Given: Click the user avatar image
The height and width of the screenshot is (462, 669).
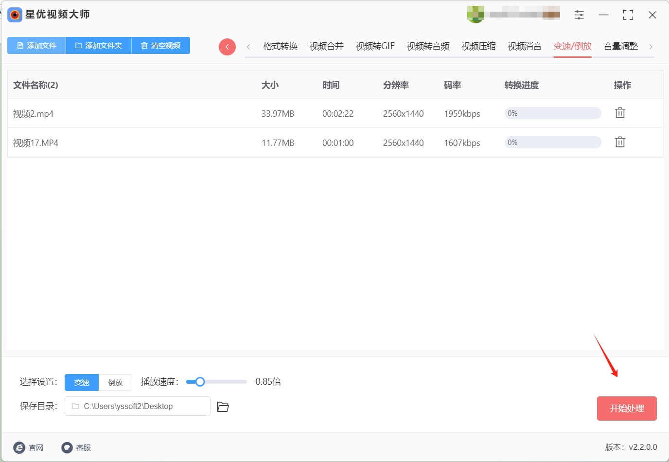Looking at the screenshot, I should 475,15.
